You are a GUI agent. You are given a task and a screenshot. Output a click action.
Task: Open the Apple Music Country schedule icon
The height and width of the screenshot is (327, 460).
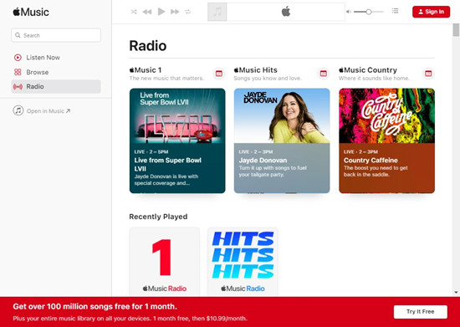428,74
